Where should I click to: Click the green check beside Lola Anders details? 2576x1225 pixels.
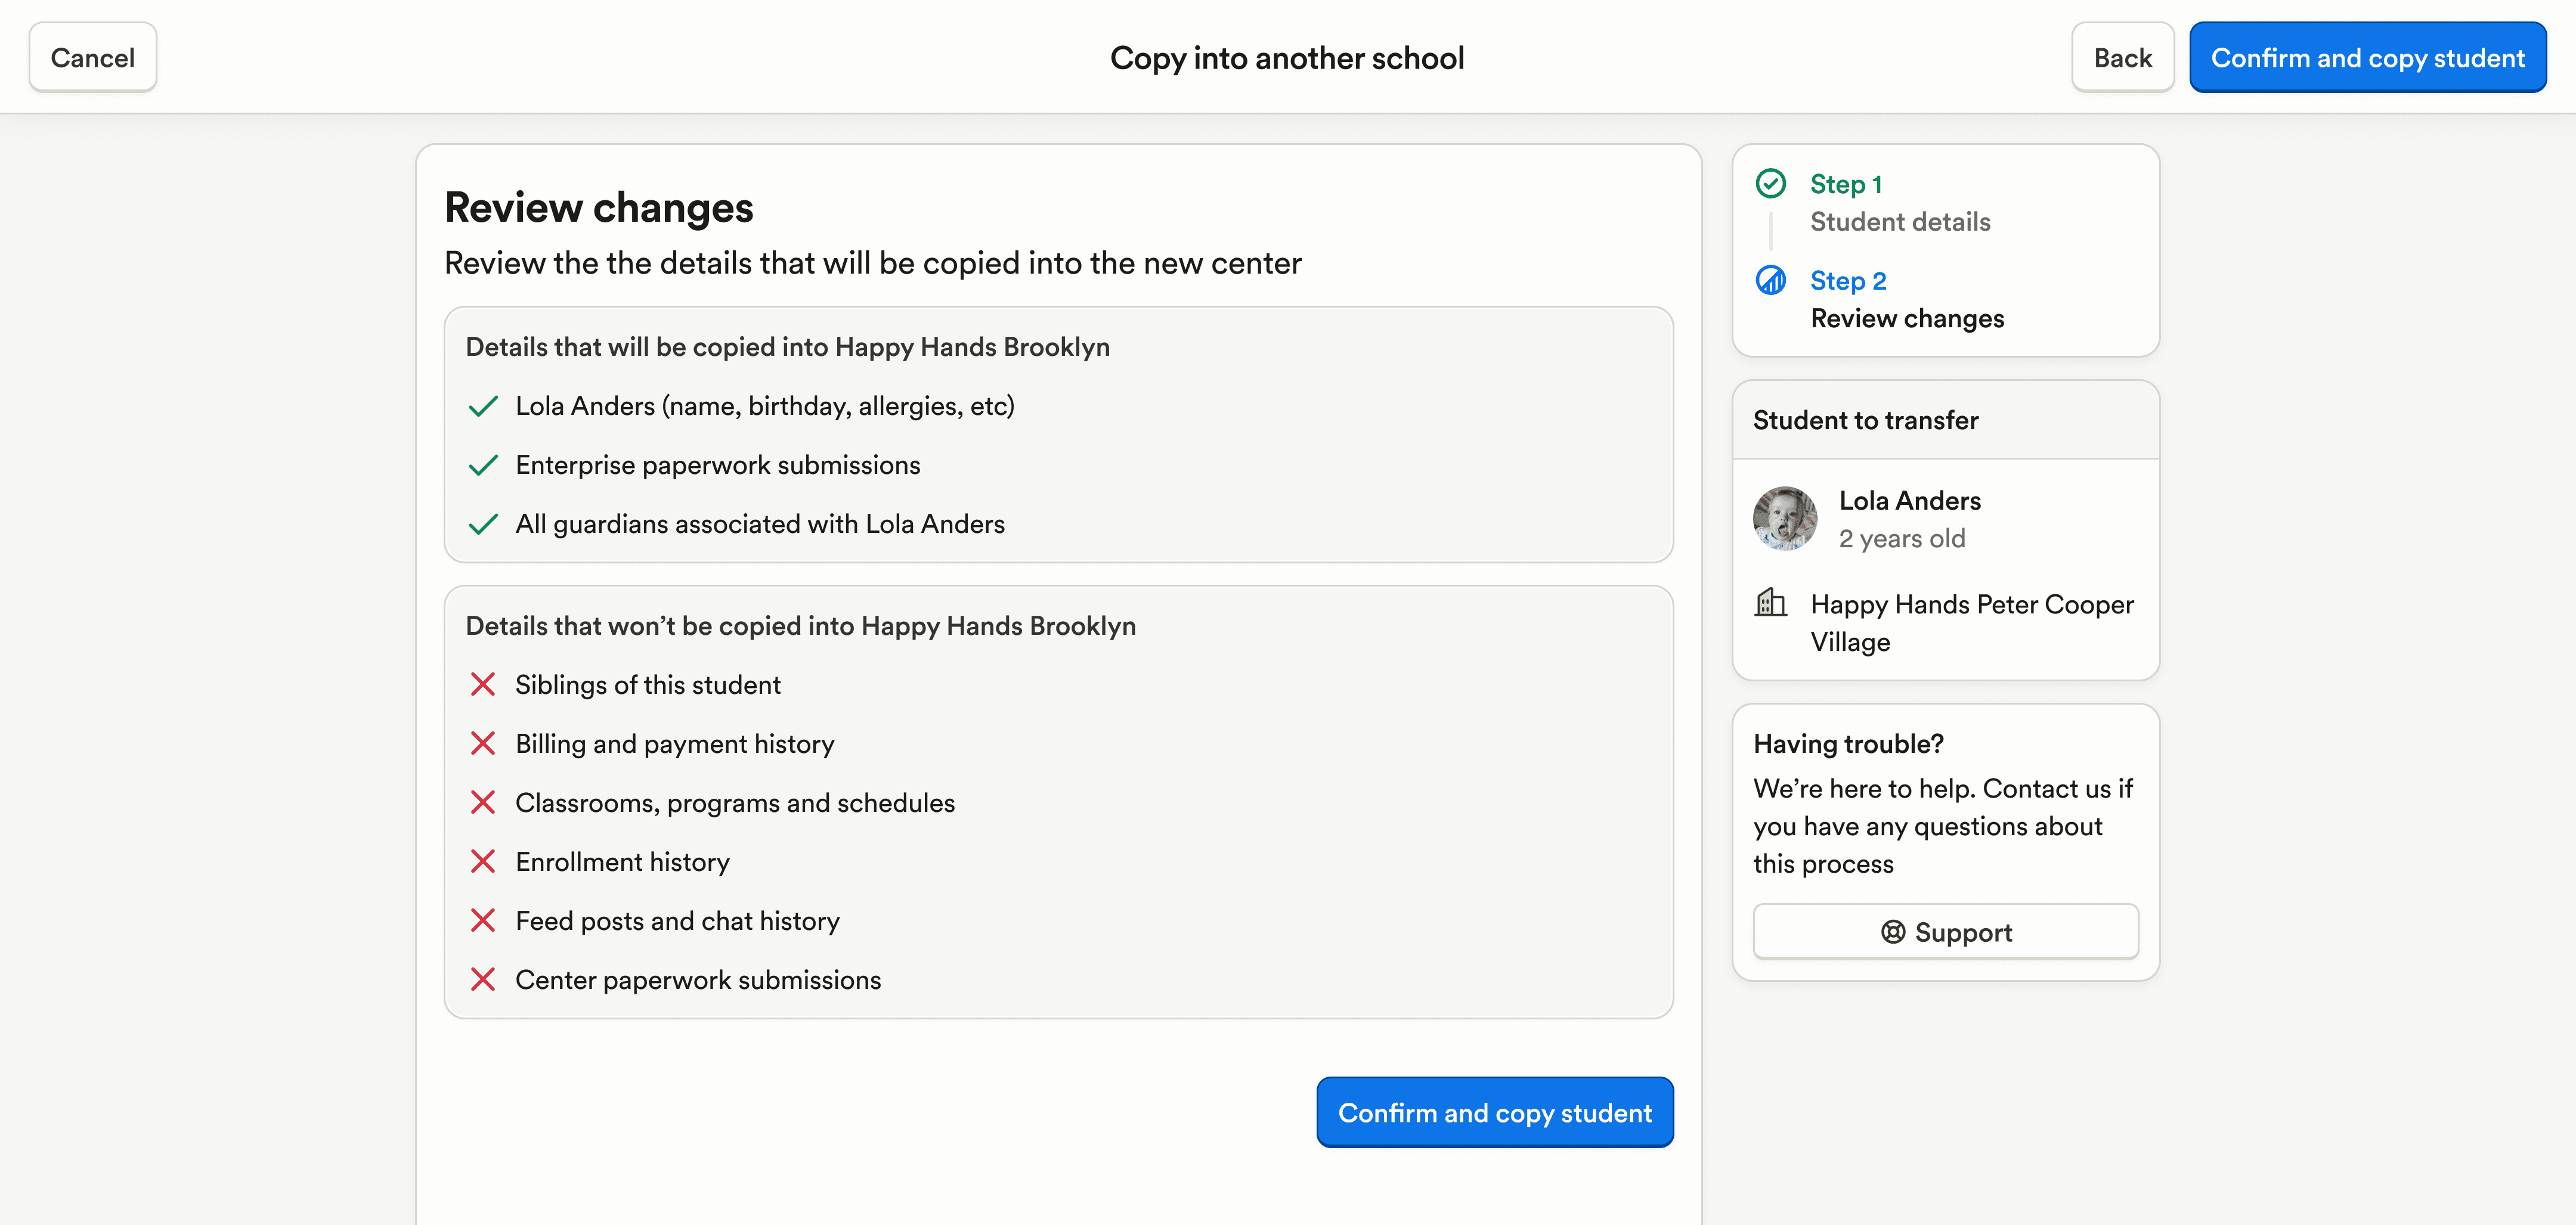(x=483, y=406)
